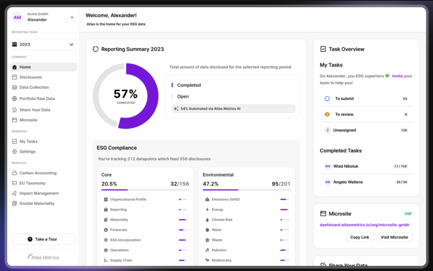Click the Reporting Summary circle icon

click(96, 49)
